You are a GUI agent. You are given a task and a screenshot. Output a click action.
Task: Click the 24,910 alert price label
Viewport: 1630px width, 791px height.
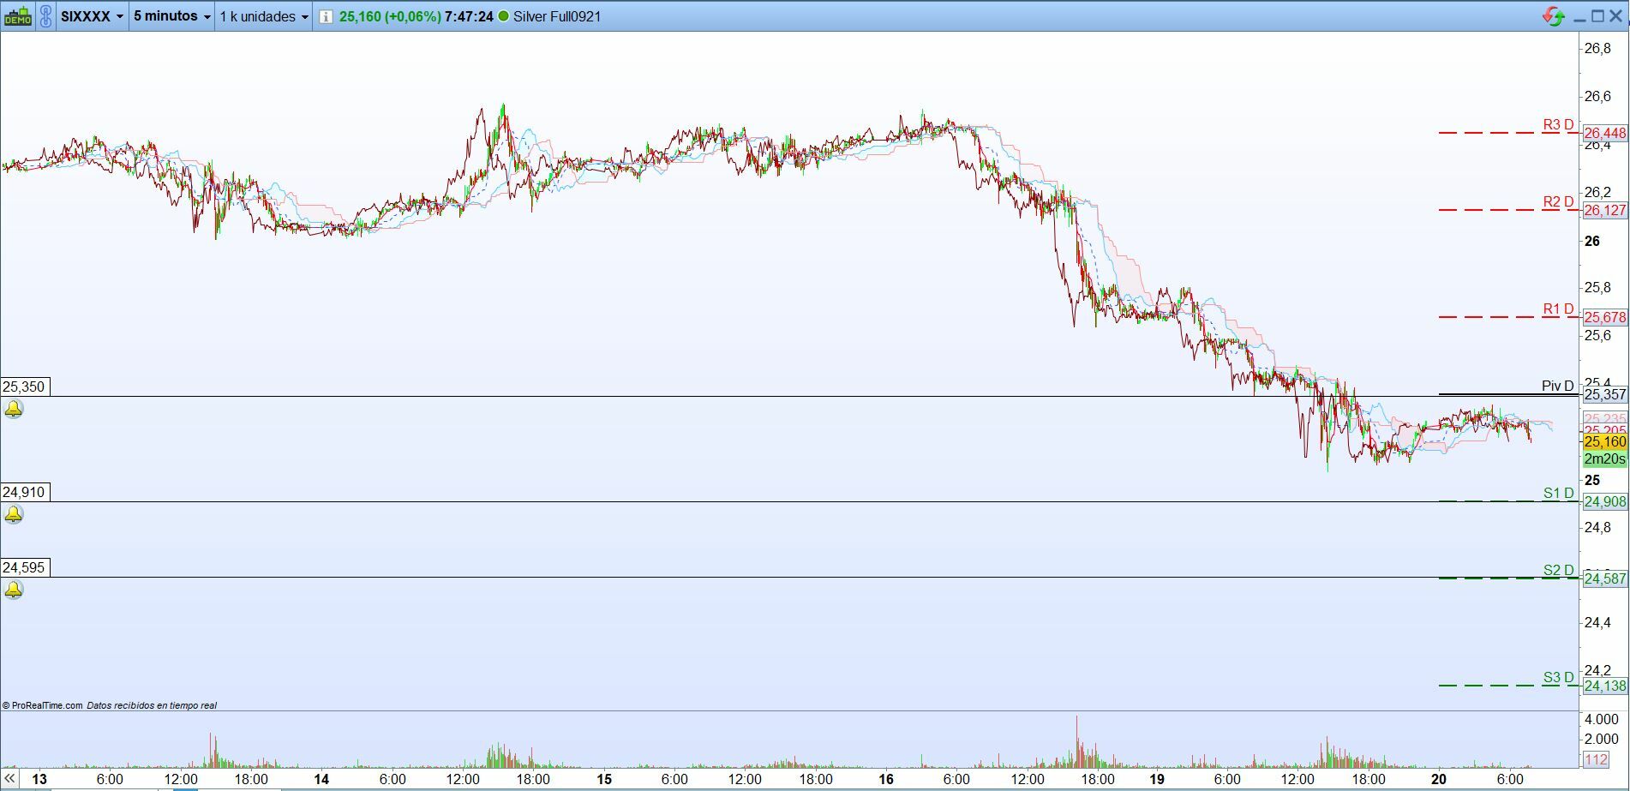pos(24,492)
